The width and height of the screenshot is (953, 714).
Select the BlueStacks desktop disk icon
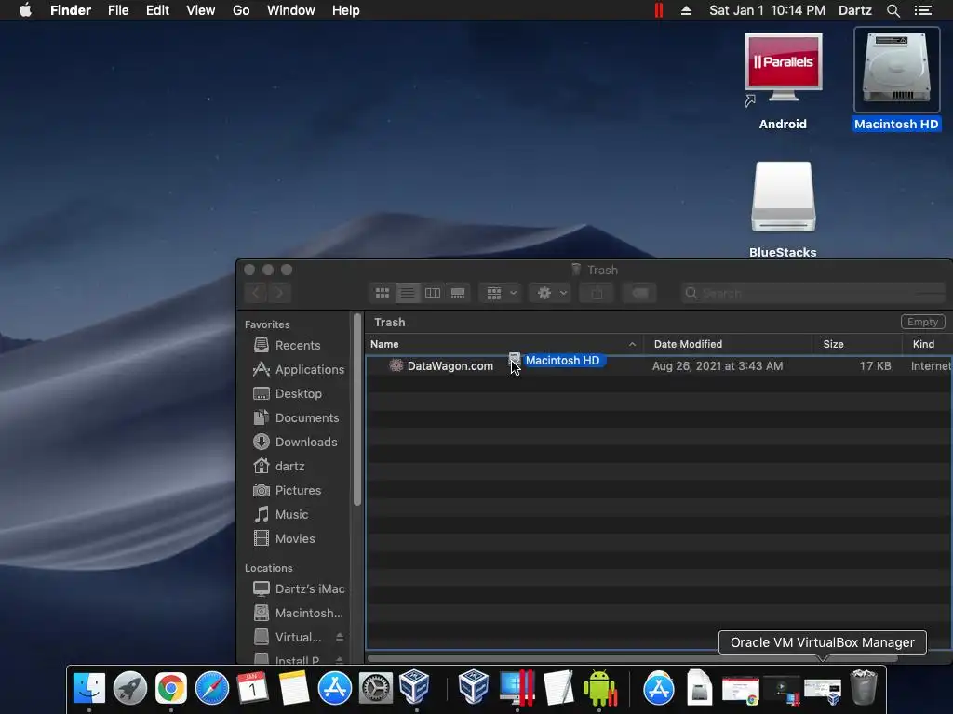point(783,210)
